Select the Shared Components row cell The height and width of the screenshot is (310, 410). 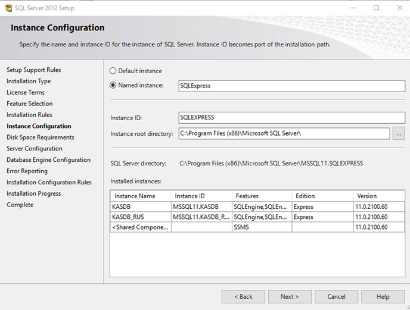tap(141, 227)
